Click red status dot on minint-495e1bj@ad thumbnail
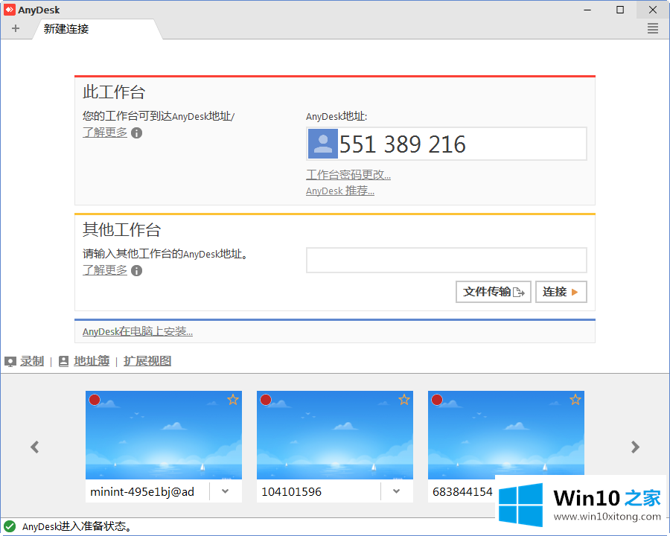The width and height of the screenshot is (670, 536). (x=95, y=400)
